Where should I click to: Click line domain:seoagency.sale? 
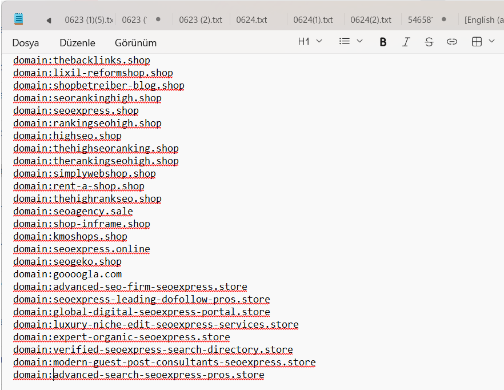pos(73,211)
